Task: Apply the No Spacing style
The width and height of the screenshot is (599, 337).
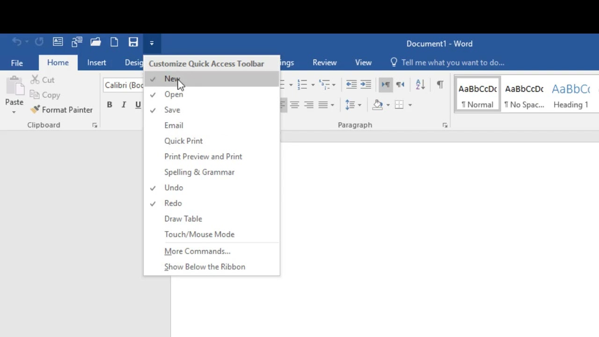Action: tap(524, 95)
